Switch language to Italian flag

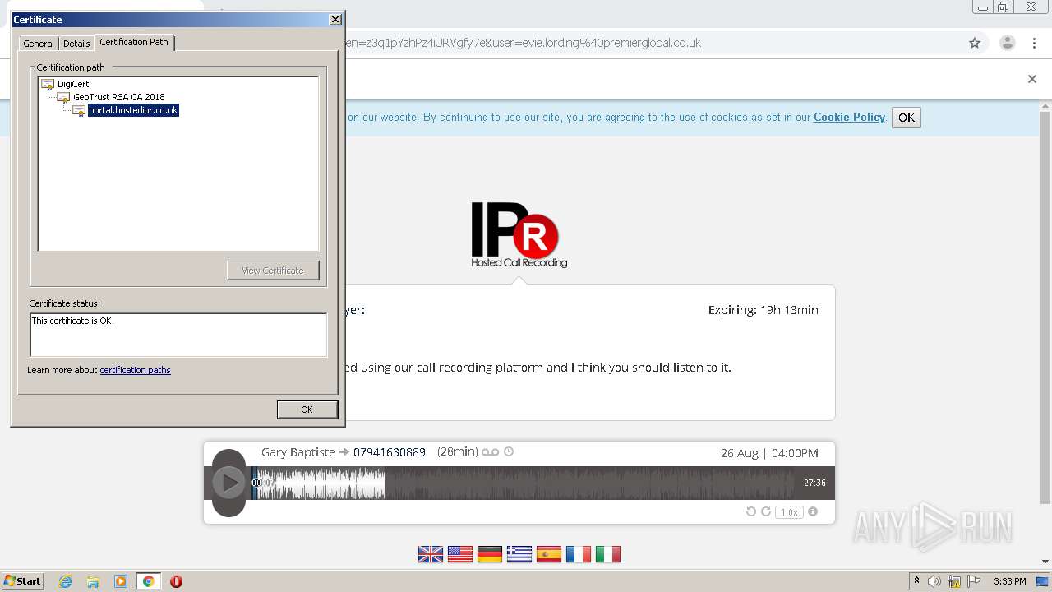tap(608, 554)
